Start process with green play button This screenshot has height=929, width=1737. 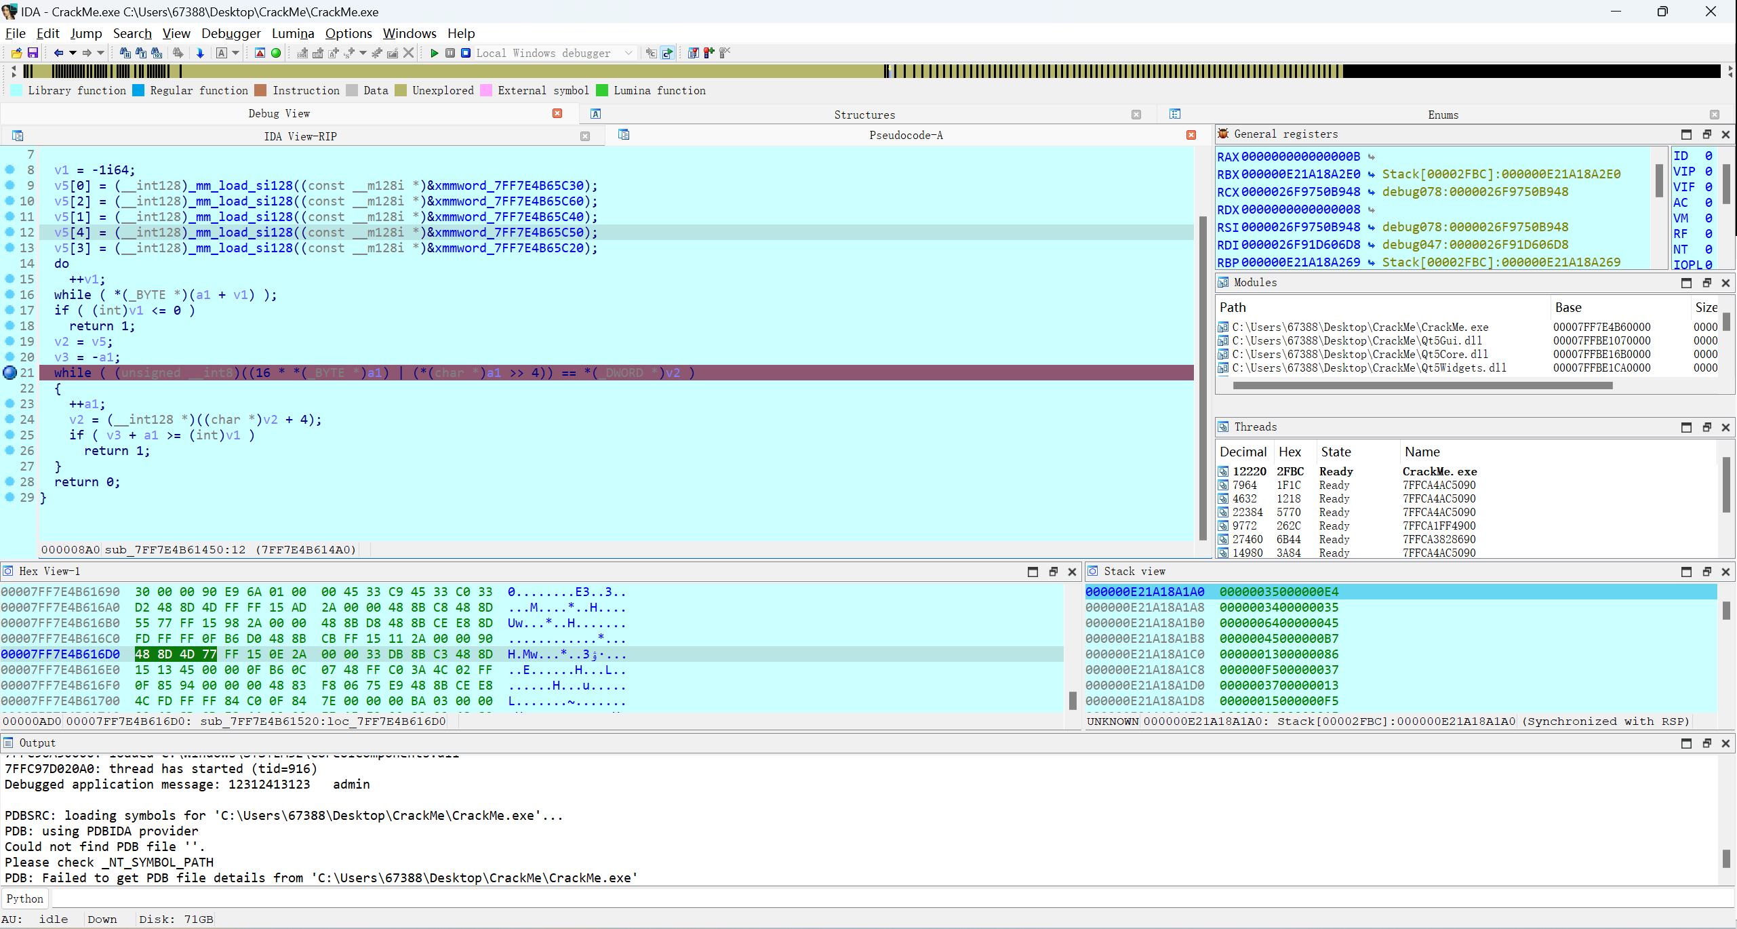point(435,53)
